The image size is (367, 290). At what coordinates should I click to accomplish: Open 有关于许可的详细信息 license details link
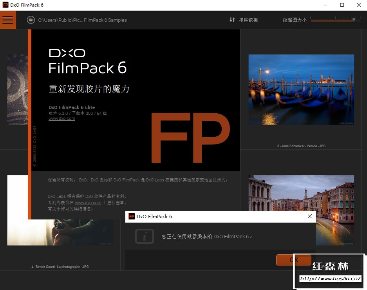click(71, 209)
